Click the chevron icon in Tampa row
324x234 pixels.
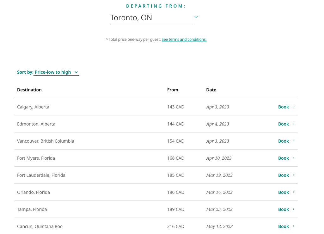[x=293, y=209]
